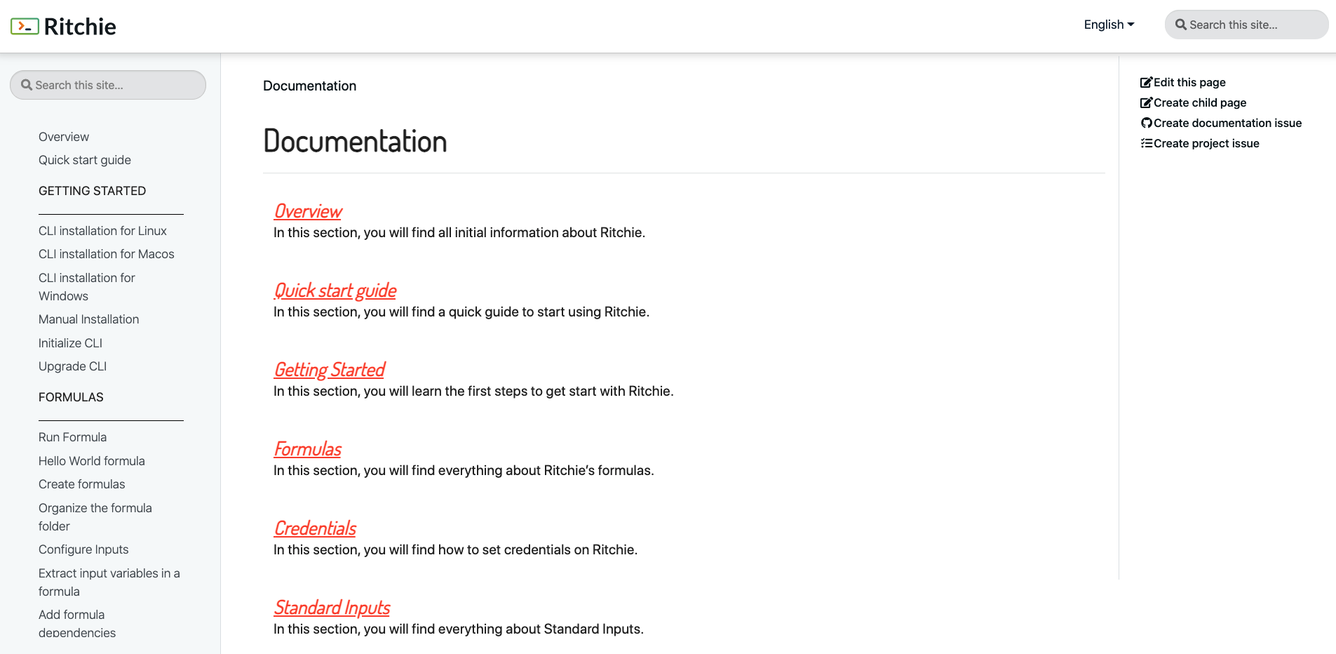Focus the sidebar search field
The image size is (1336, 654).
[x=108, y=85]
